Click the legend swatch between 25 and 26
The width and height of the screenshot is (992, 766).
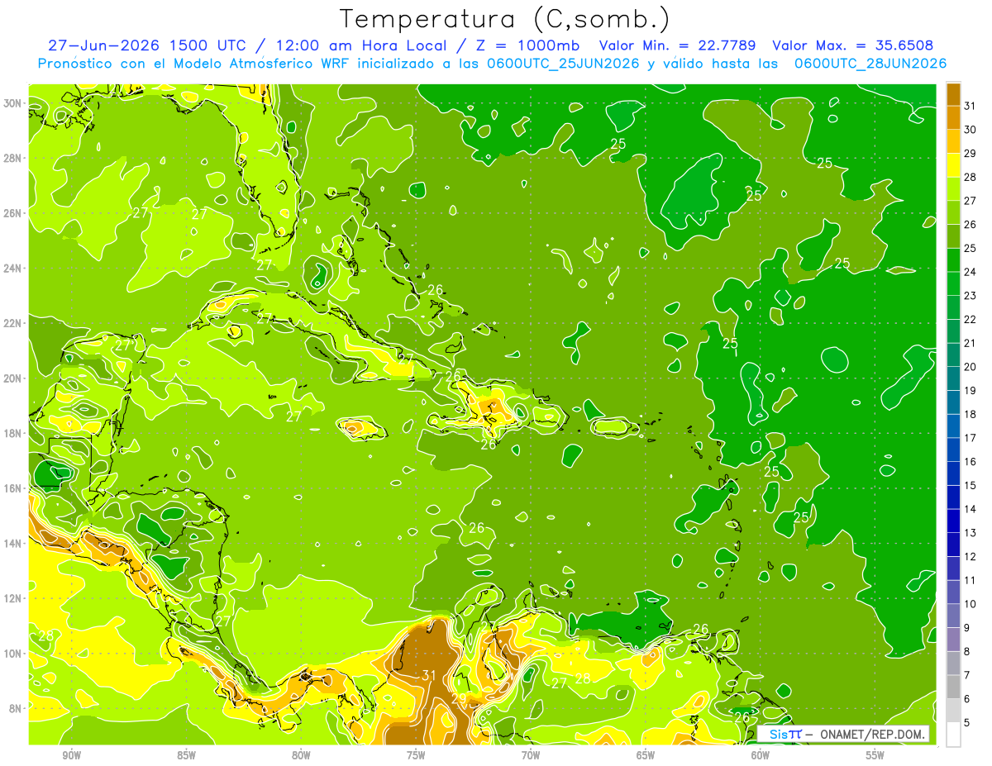coord(953,236)
